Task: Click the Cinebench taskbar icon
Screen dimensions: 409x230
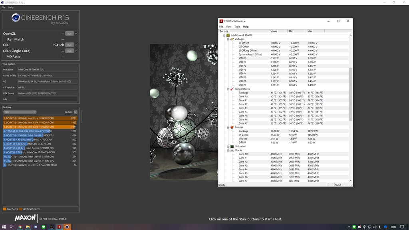Action: [x=67, y=227]
